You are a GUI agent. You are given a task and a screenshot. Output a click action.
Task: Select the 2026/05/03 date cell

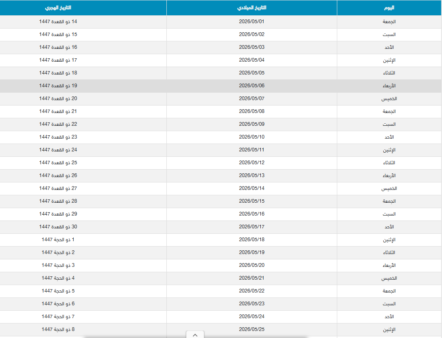coord(252,47)
